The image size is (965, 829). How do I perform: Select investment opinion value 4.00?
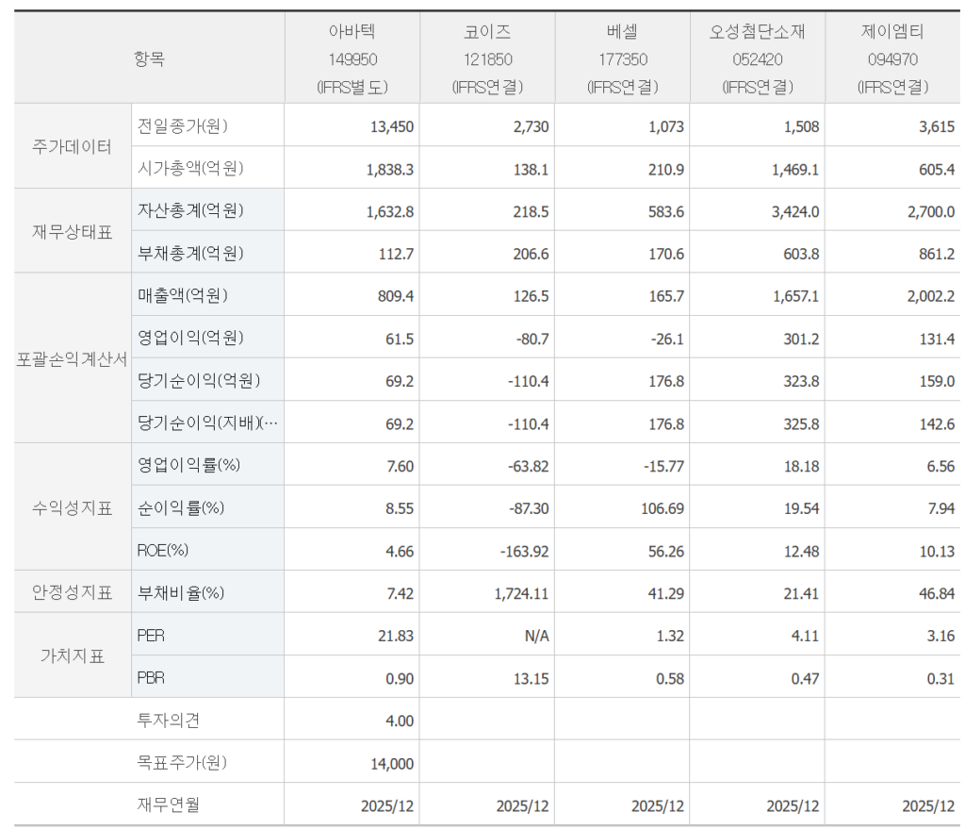click(400, 721)
